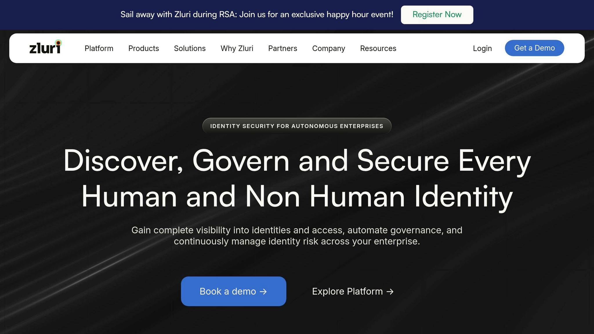The height and width of the screenshot is (334, 594).
Task: Click Register Now in the banner
Action: [437, 15]
